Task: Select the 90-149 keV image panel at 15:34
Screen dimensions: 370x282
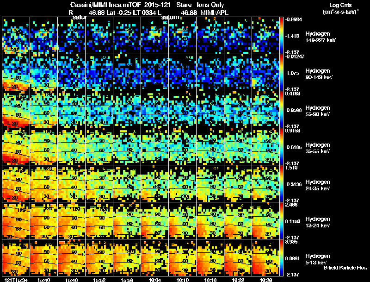Action: click(x=16, y=73)
